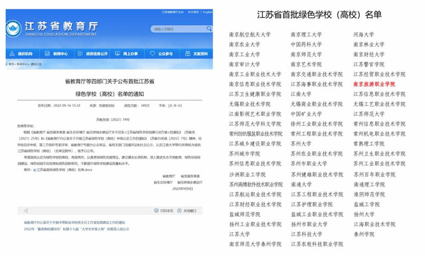This screenshot has height=256, width=425.
Task: Click 苏州百年职业学院 in the list
Action: [374, 174]
